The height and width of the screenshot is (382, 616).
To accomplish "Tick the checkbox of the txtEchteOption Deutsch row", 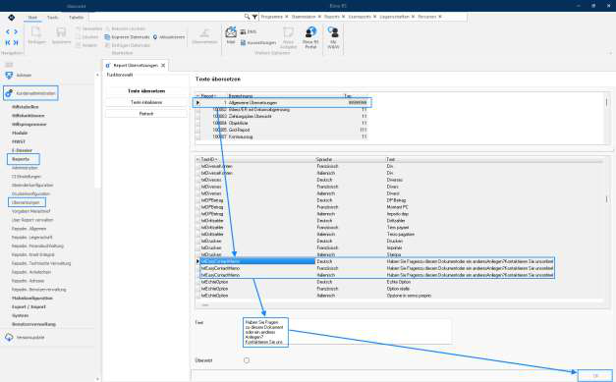I will point(198,282).
